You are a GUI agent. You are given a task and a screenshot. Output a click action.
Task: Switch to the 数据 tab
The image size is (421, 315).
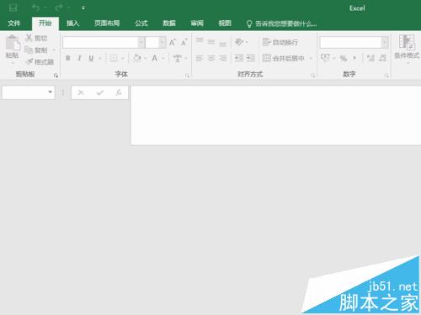[x=169, y=24]
